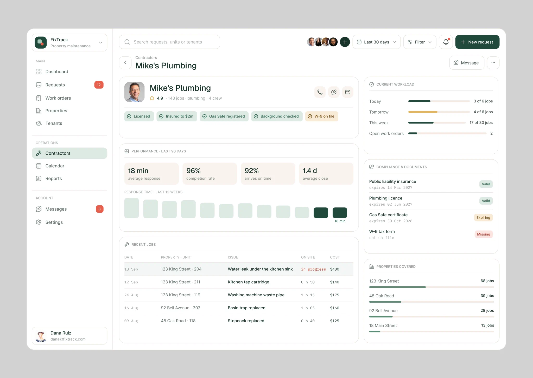533x378 pixels.
Task: Click the Expiring status for Gas Safe certificate
Action: [483, 218]
